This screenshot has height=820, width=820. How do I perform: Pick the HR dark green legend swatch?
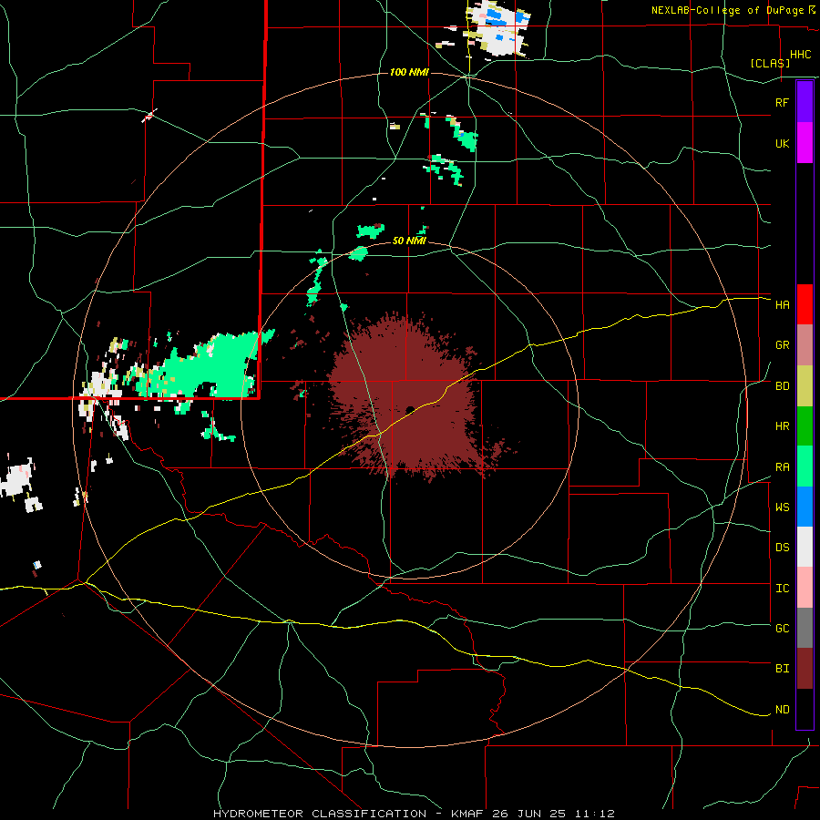point(805,426)
